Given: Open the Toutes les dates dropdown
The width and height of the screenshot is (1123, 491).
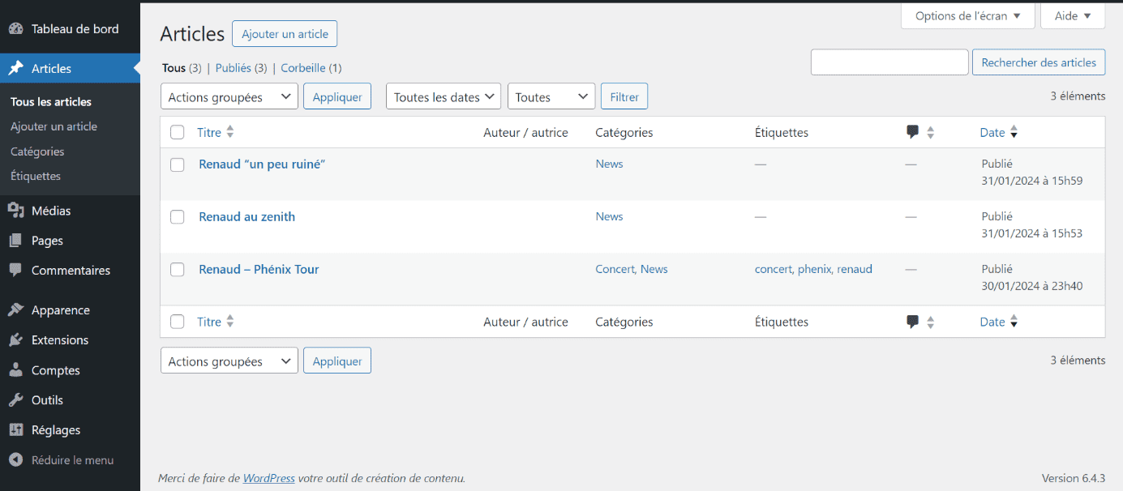Looking at the screenshot, I should coord(444,96).
